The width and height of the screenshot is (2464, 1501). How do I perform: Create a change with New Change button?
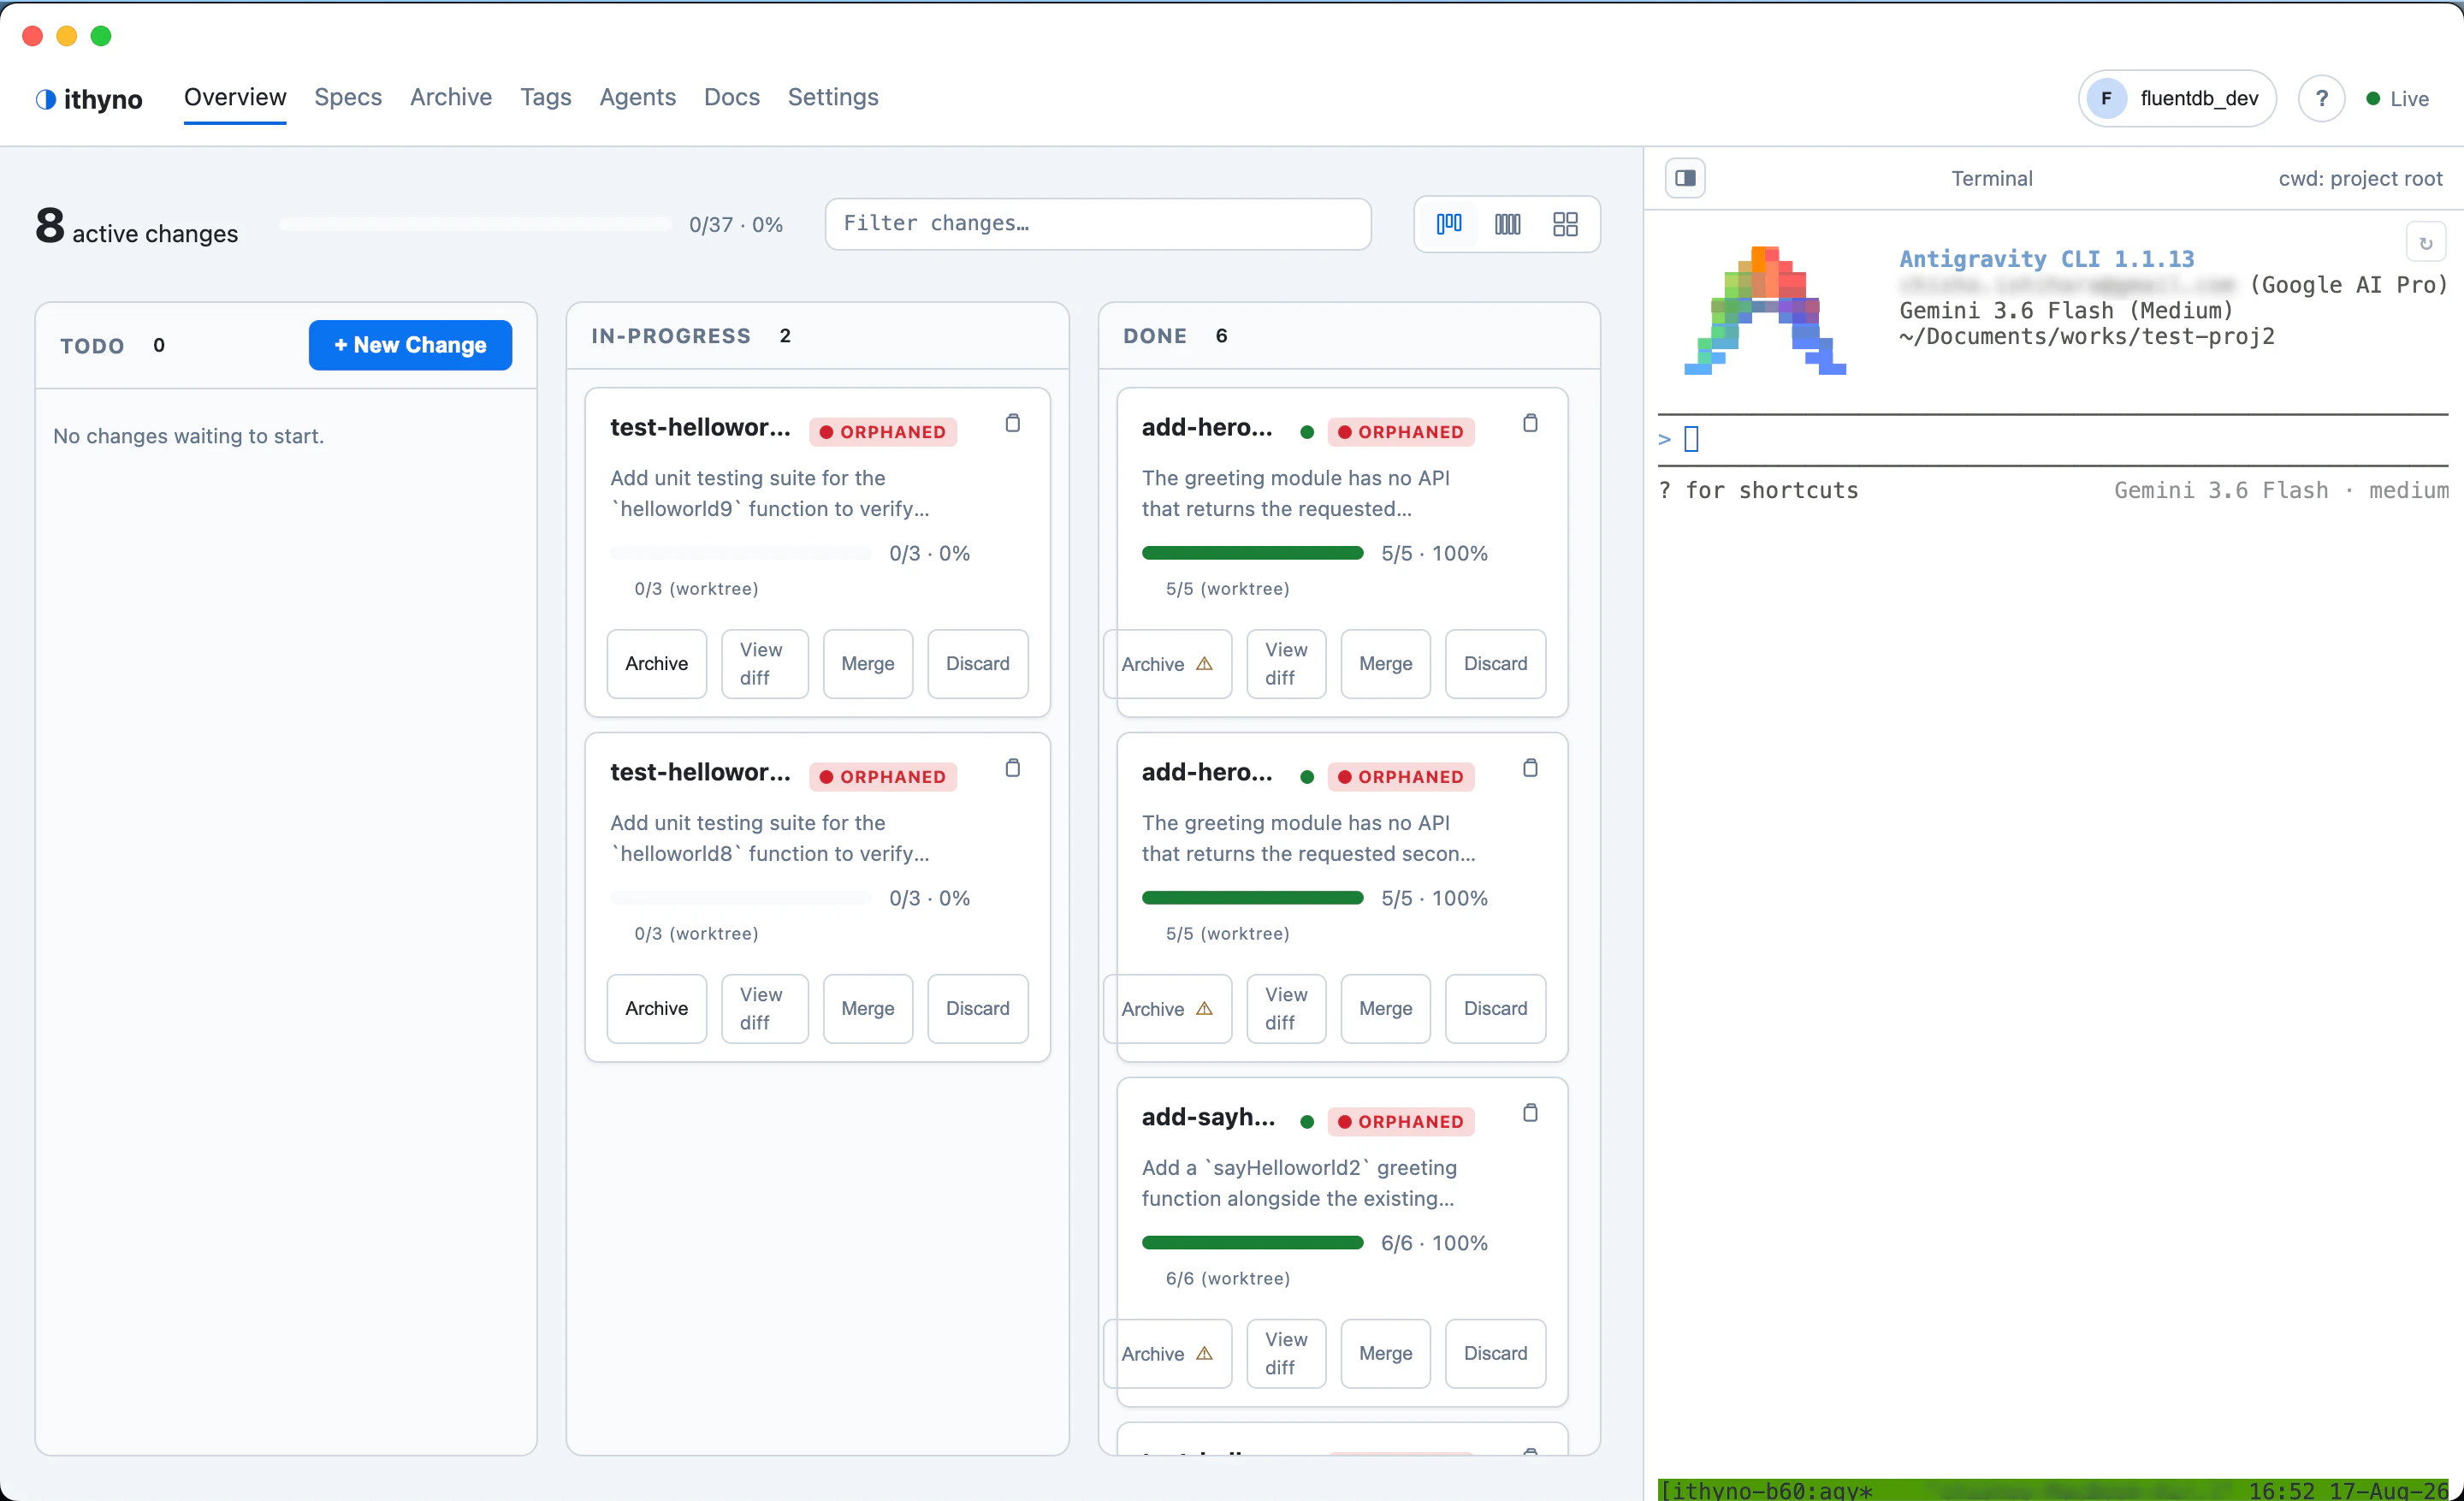tap(410, 345)
